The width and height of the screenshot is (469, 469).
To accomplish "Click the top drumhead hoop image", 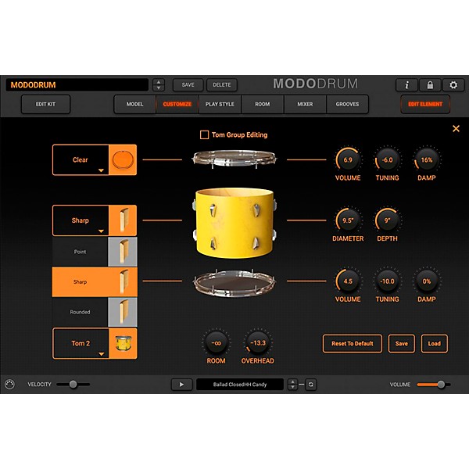I will [x=234, y=159].
